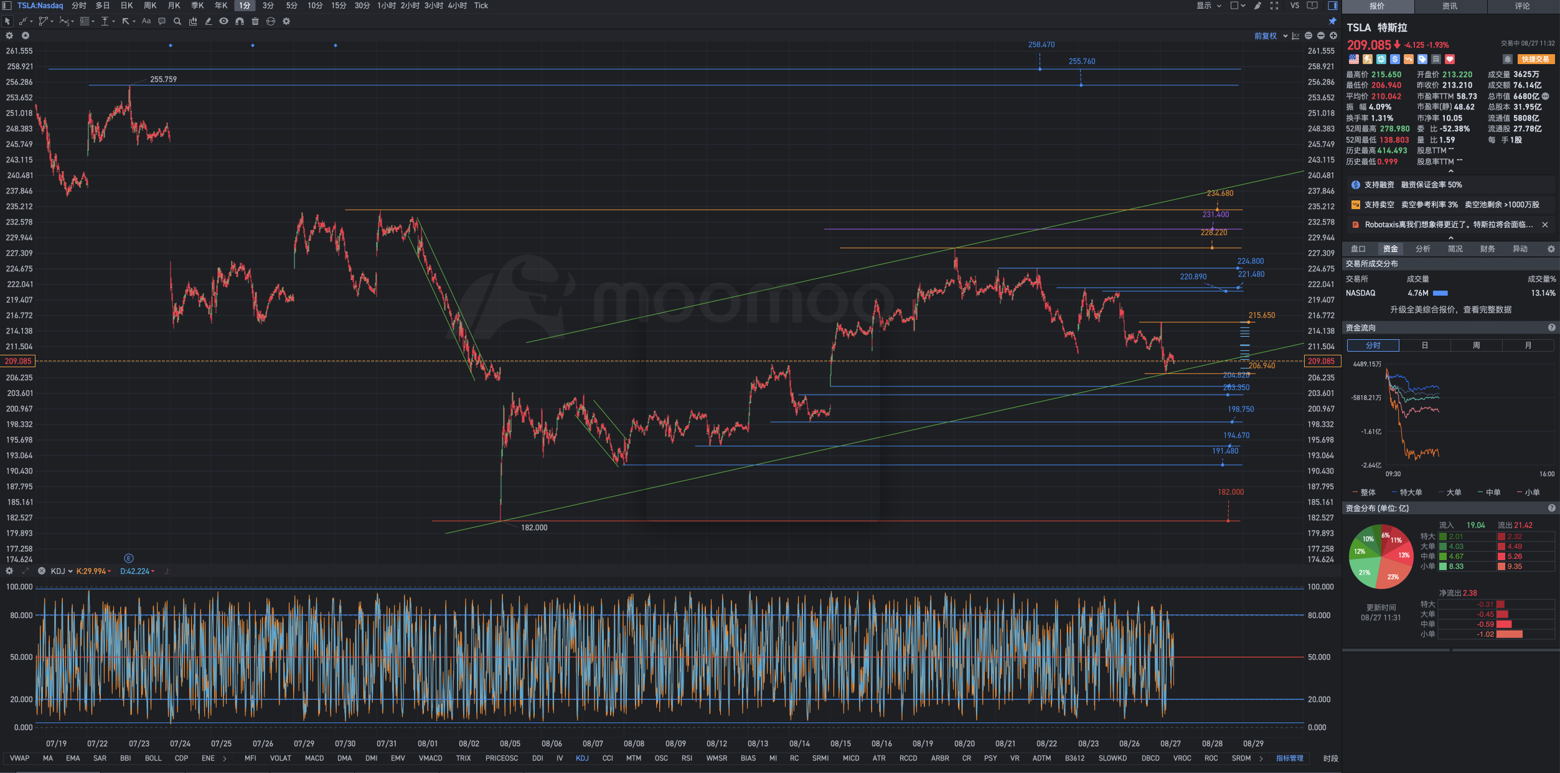Click the sync drawings icon
The height and width of the screenshot is (773, 1560).
(x=271, y=21)
